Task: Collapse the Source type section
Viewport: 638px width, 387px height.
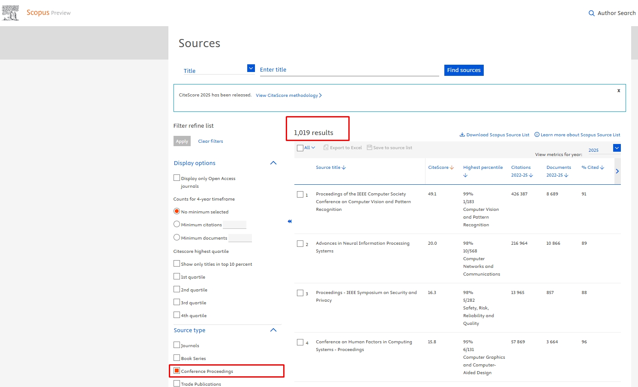Action: point(273,330)
